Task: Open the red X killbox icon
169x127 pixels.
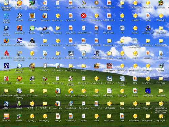Action: (x=83, y=16)
